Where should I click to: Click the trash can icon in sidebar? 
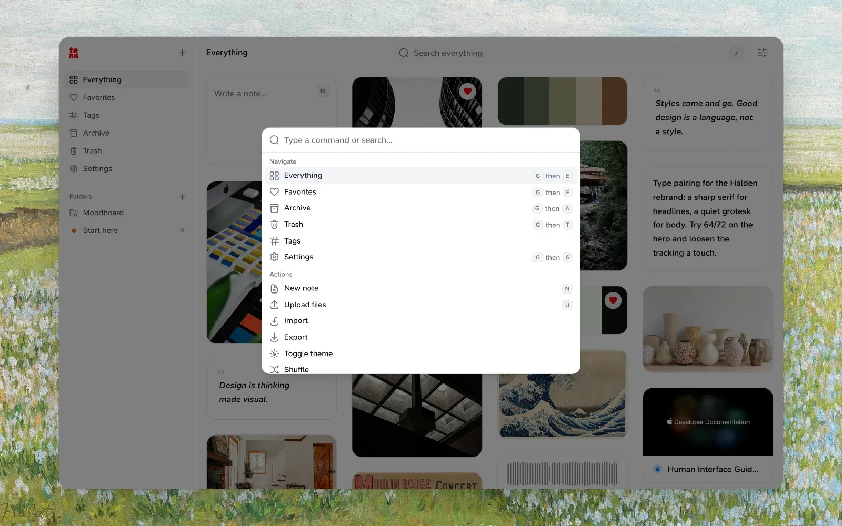pos(74,151)
